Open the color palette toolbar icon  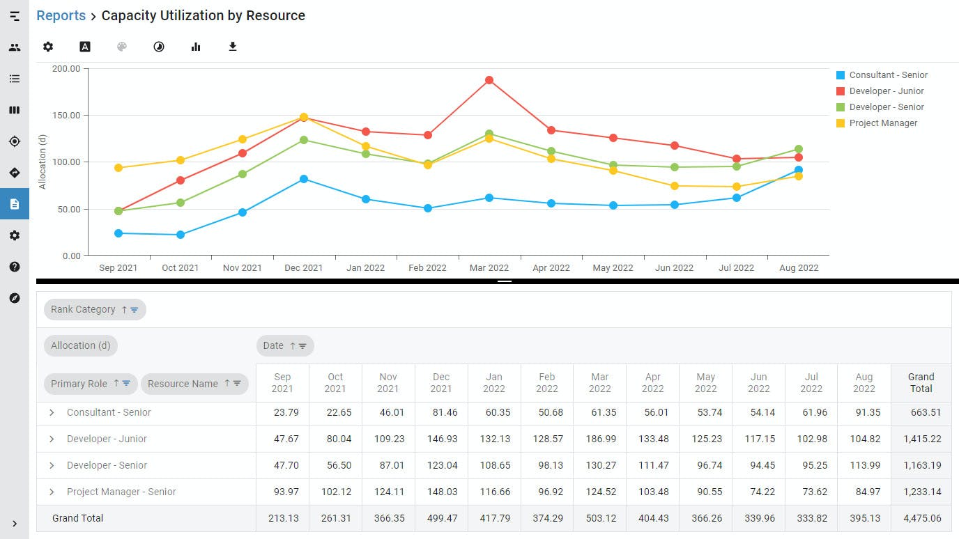tap(122, 47)
